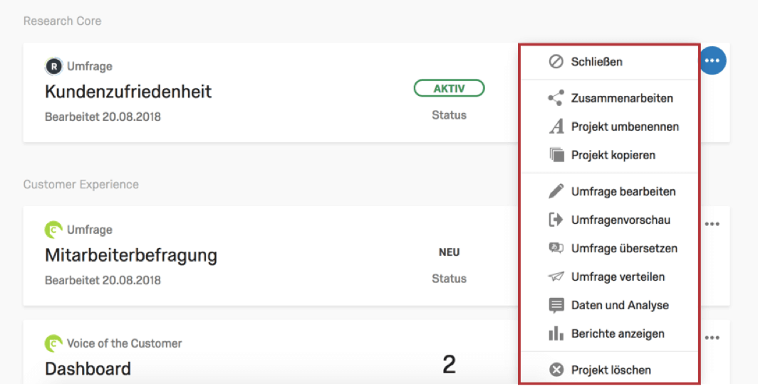The width and height of the screenshot is (758, 386).
Task: Open options menu for Mitarbeiterbefragung
Action: point(712,224)
